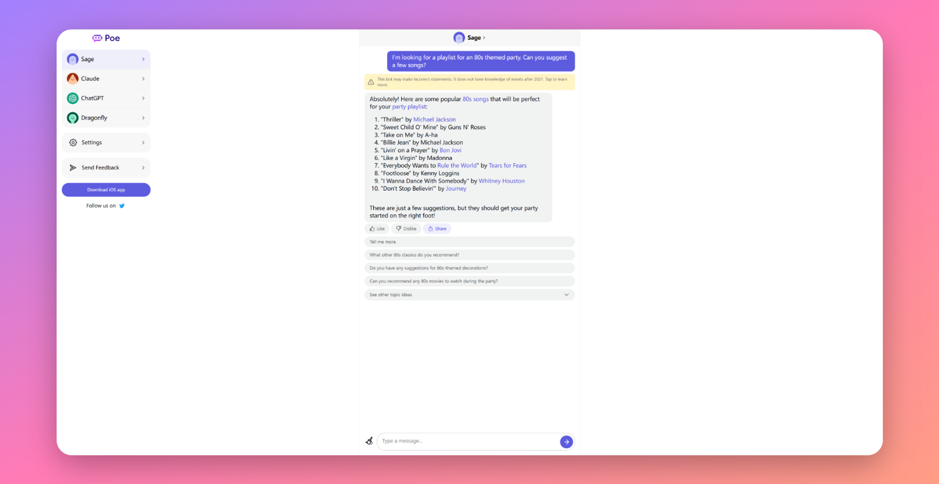939x484 pixels.
Task: Open the Sage bot avatar in sidebar
Action: (73, 59)
